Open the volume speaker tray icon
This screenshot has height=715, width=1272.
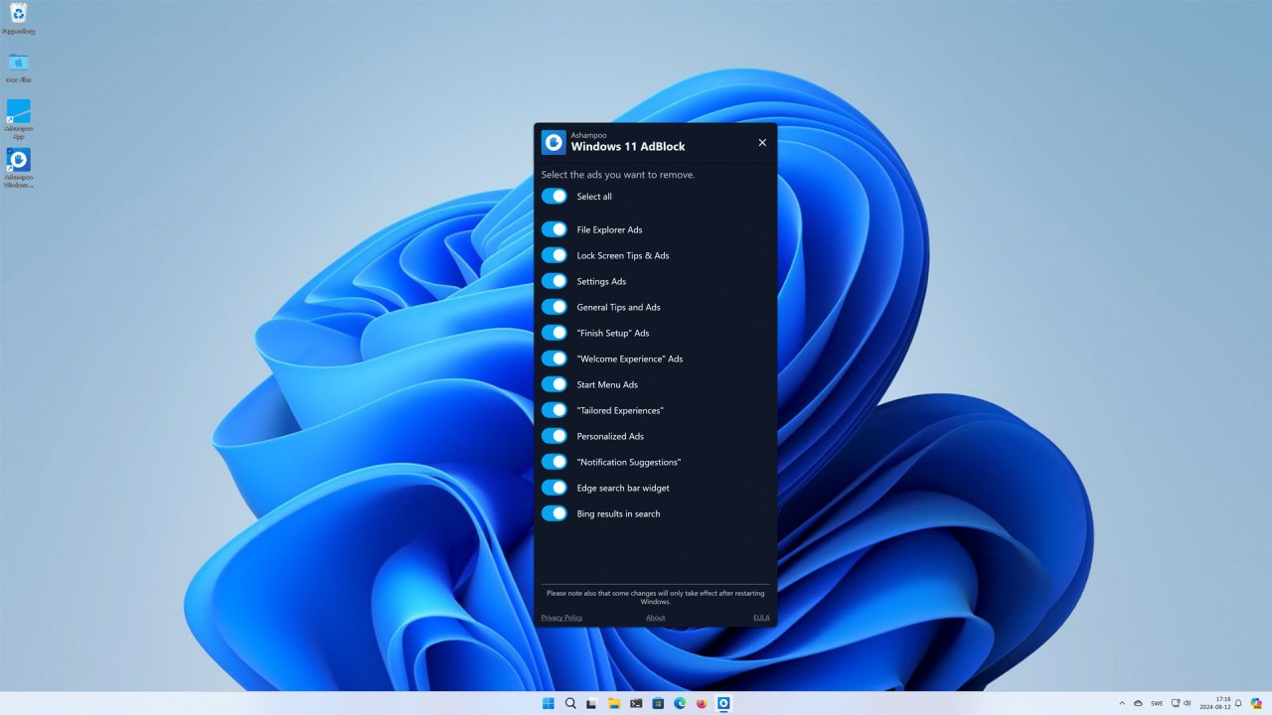1188,703
